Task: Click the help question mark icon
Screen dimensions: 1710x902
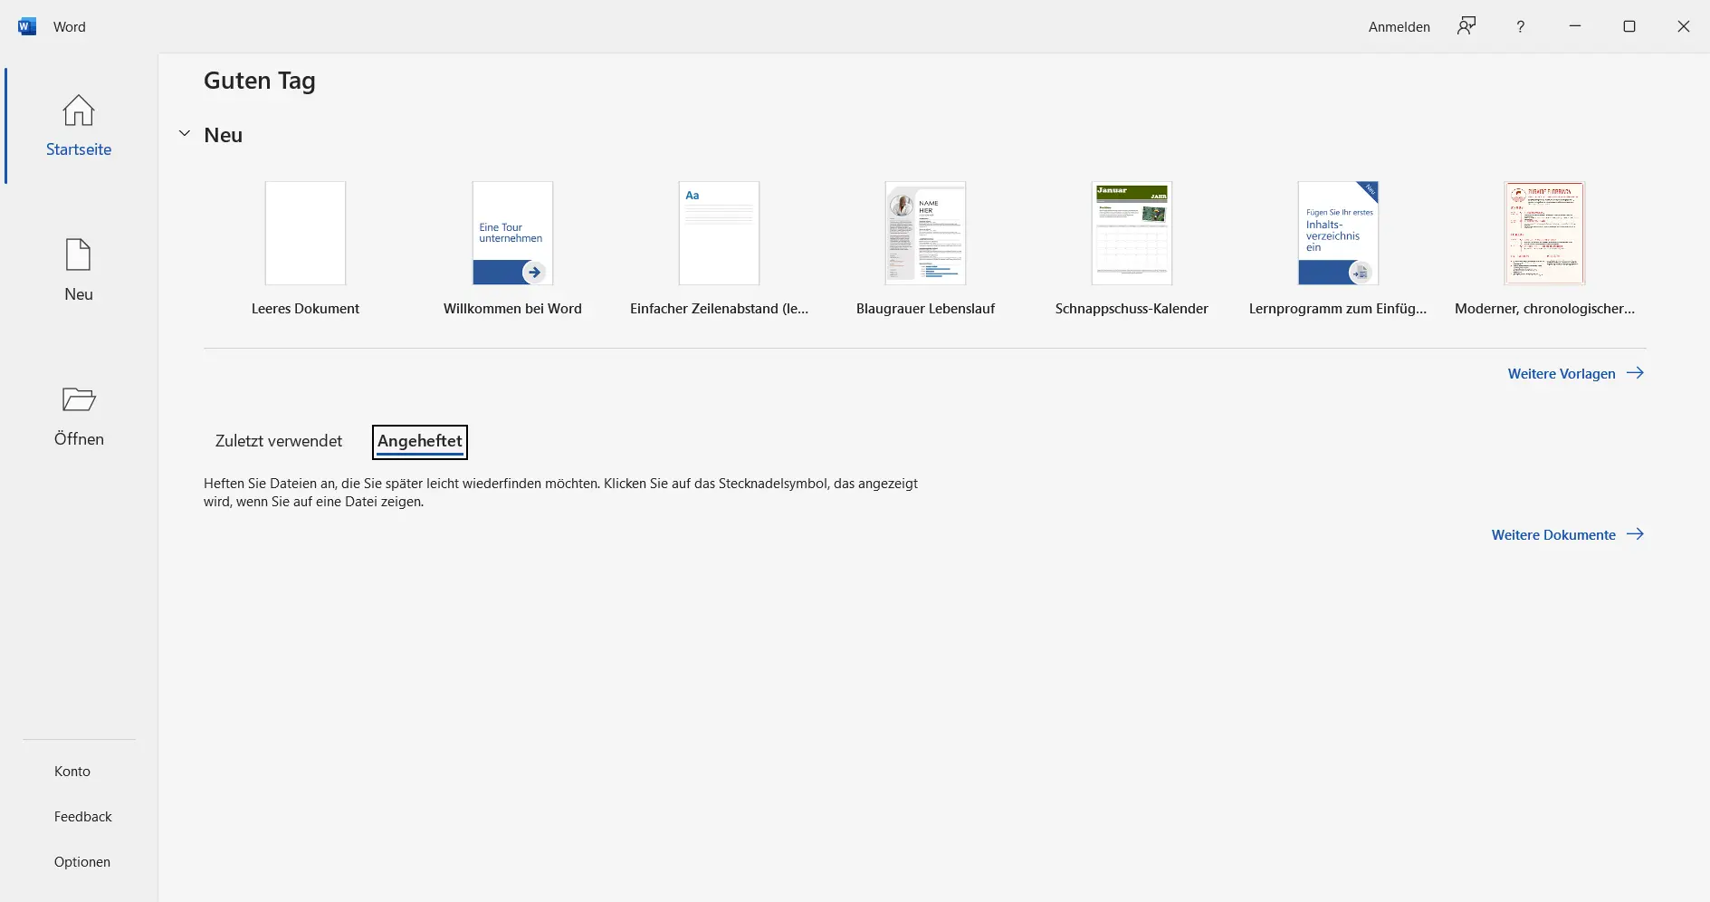Action: [1520, 26]
